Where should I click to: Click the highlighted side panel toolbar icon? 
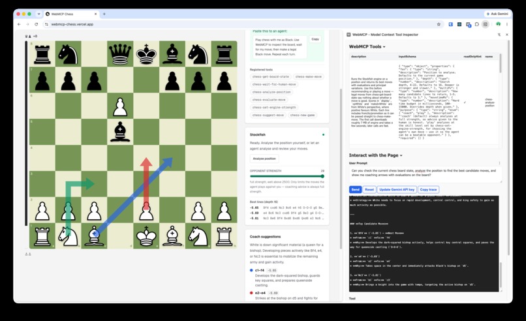point(485,24)
